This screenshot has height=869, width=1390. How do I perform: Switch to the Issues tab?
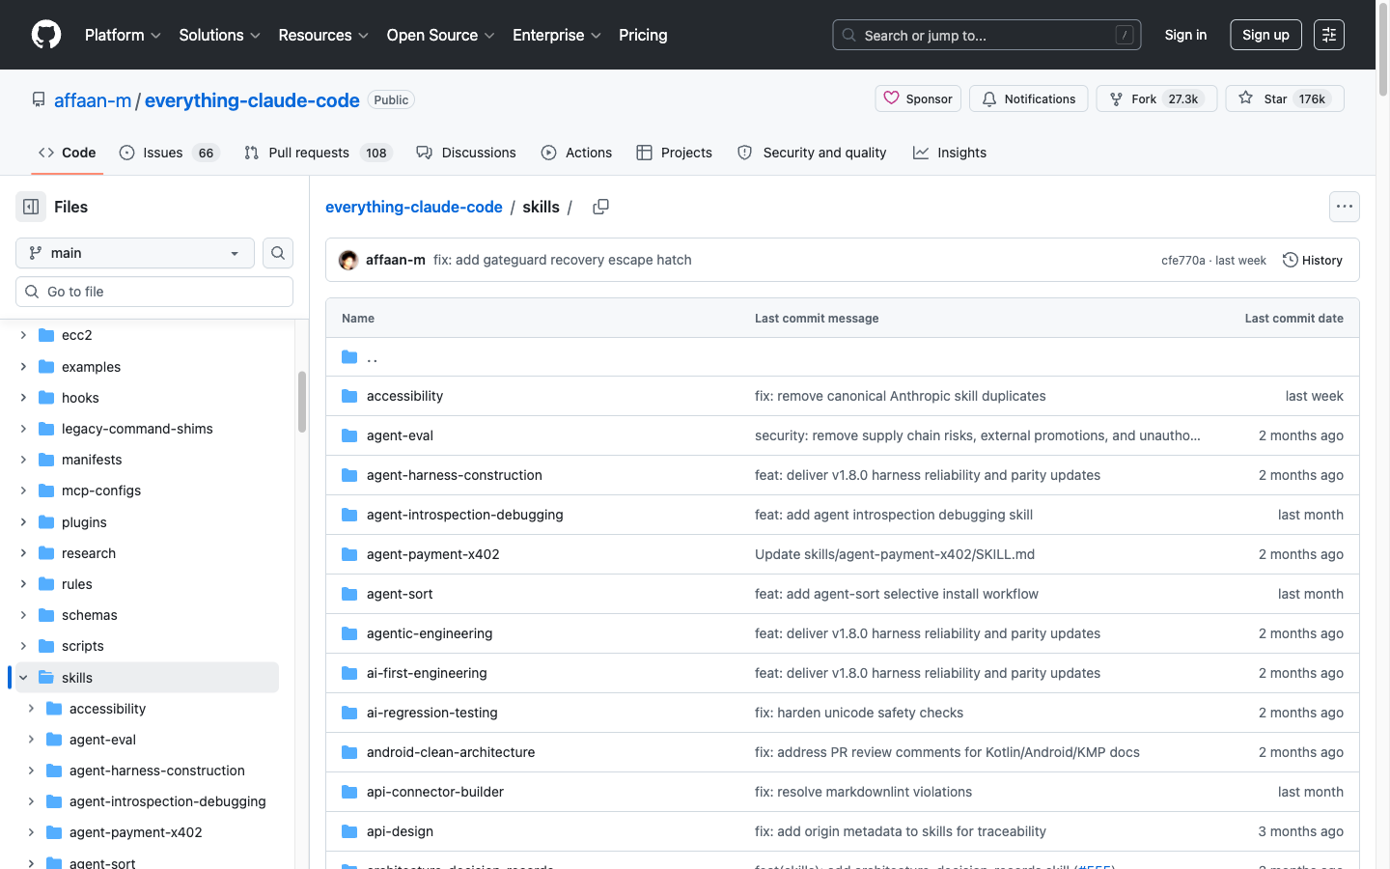[170, 153]
